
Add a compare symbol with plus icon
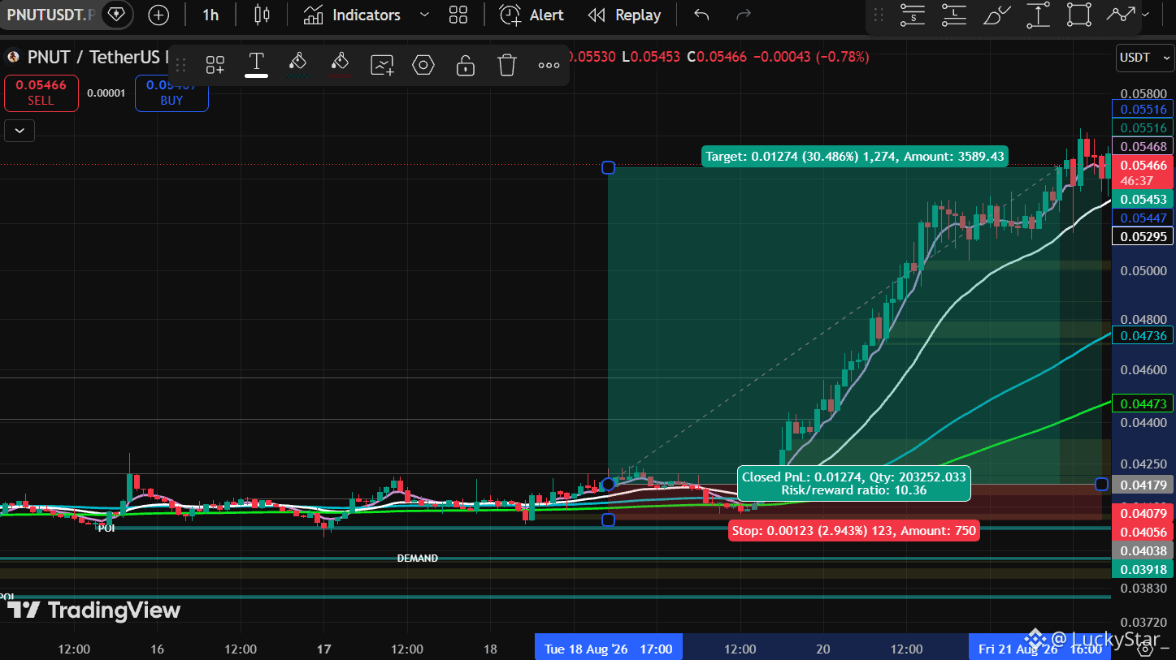[158, 15]
